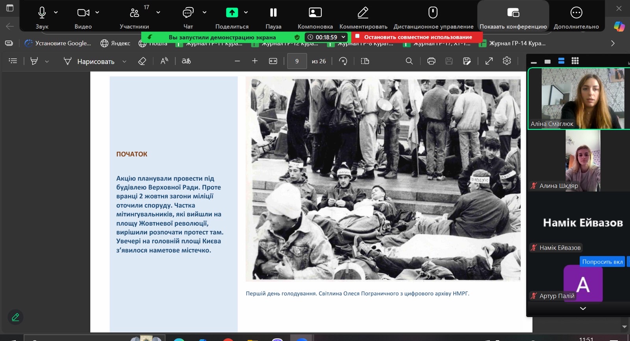Screen dimensions: 630x341
Task: Click the Read aloud icon
Action: pyautogui.click(x=164, y=61)
